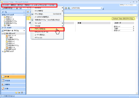Collapse the 個人用フォルダ tree node
This screenshot has width=139, height=98.
pos(3,33)
